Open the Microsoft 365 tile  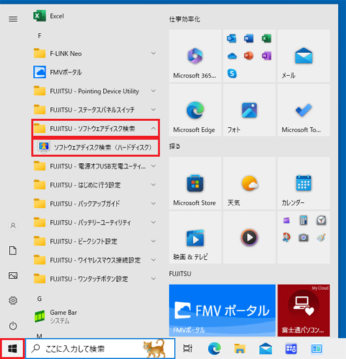tap(195, 56)
